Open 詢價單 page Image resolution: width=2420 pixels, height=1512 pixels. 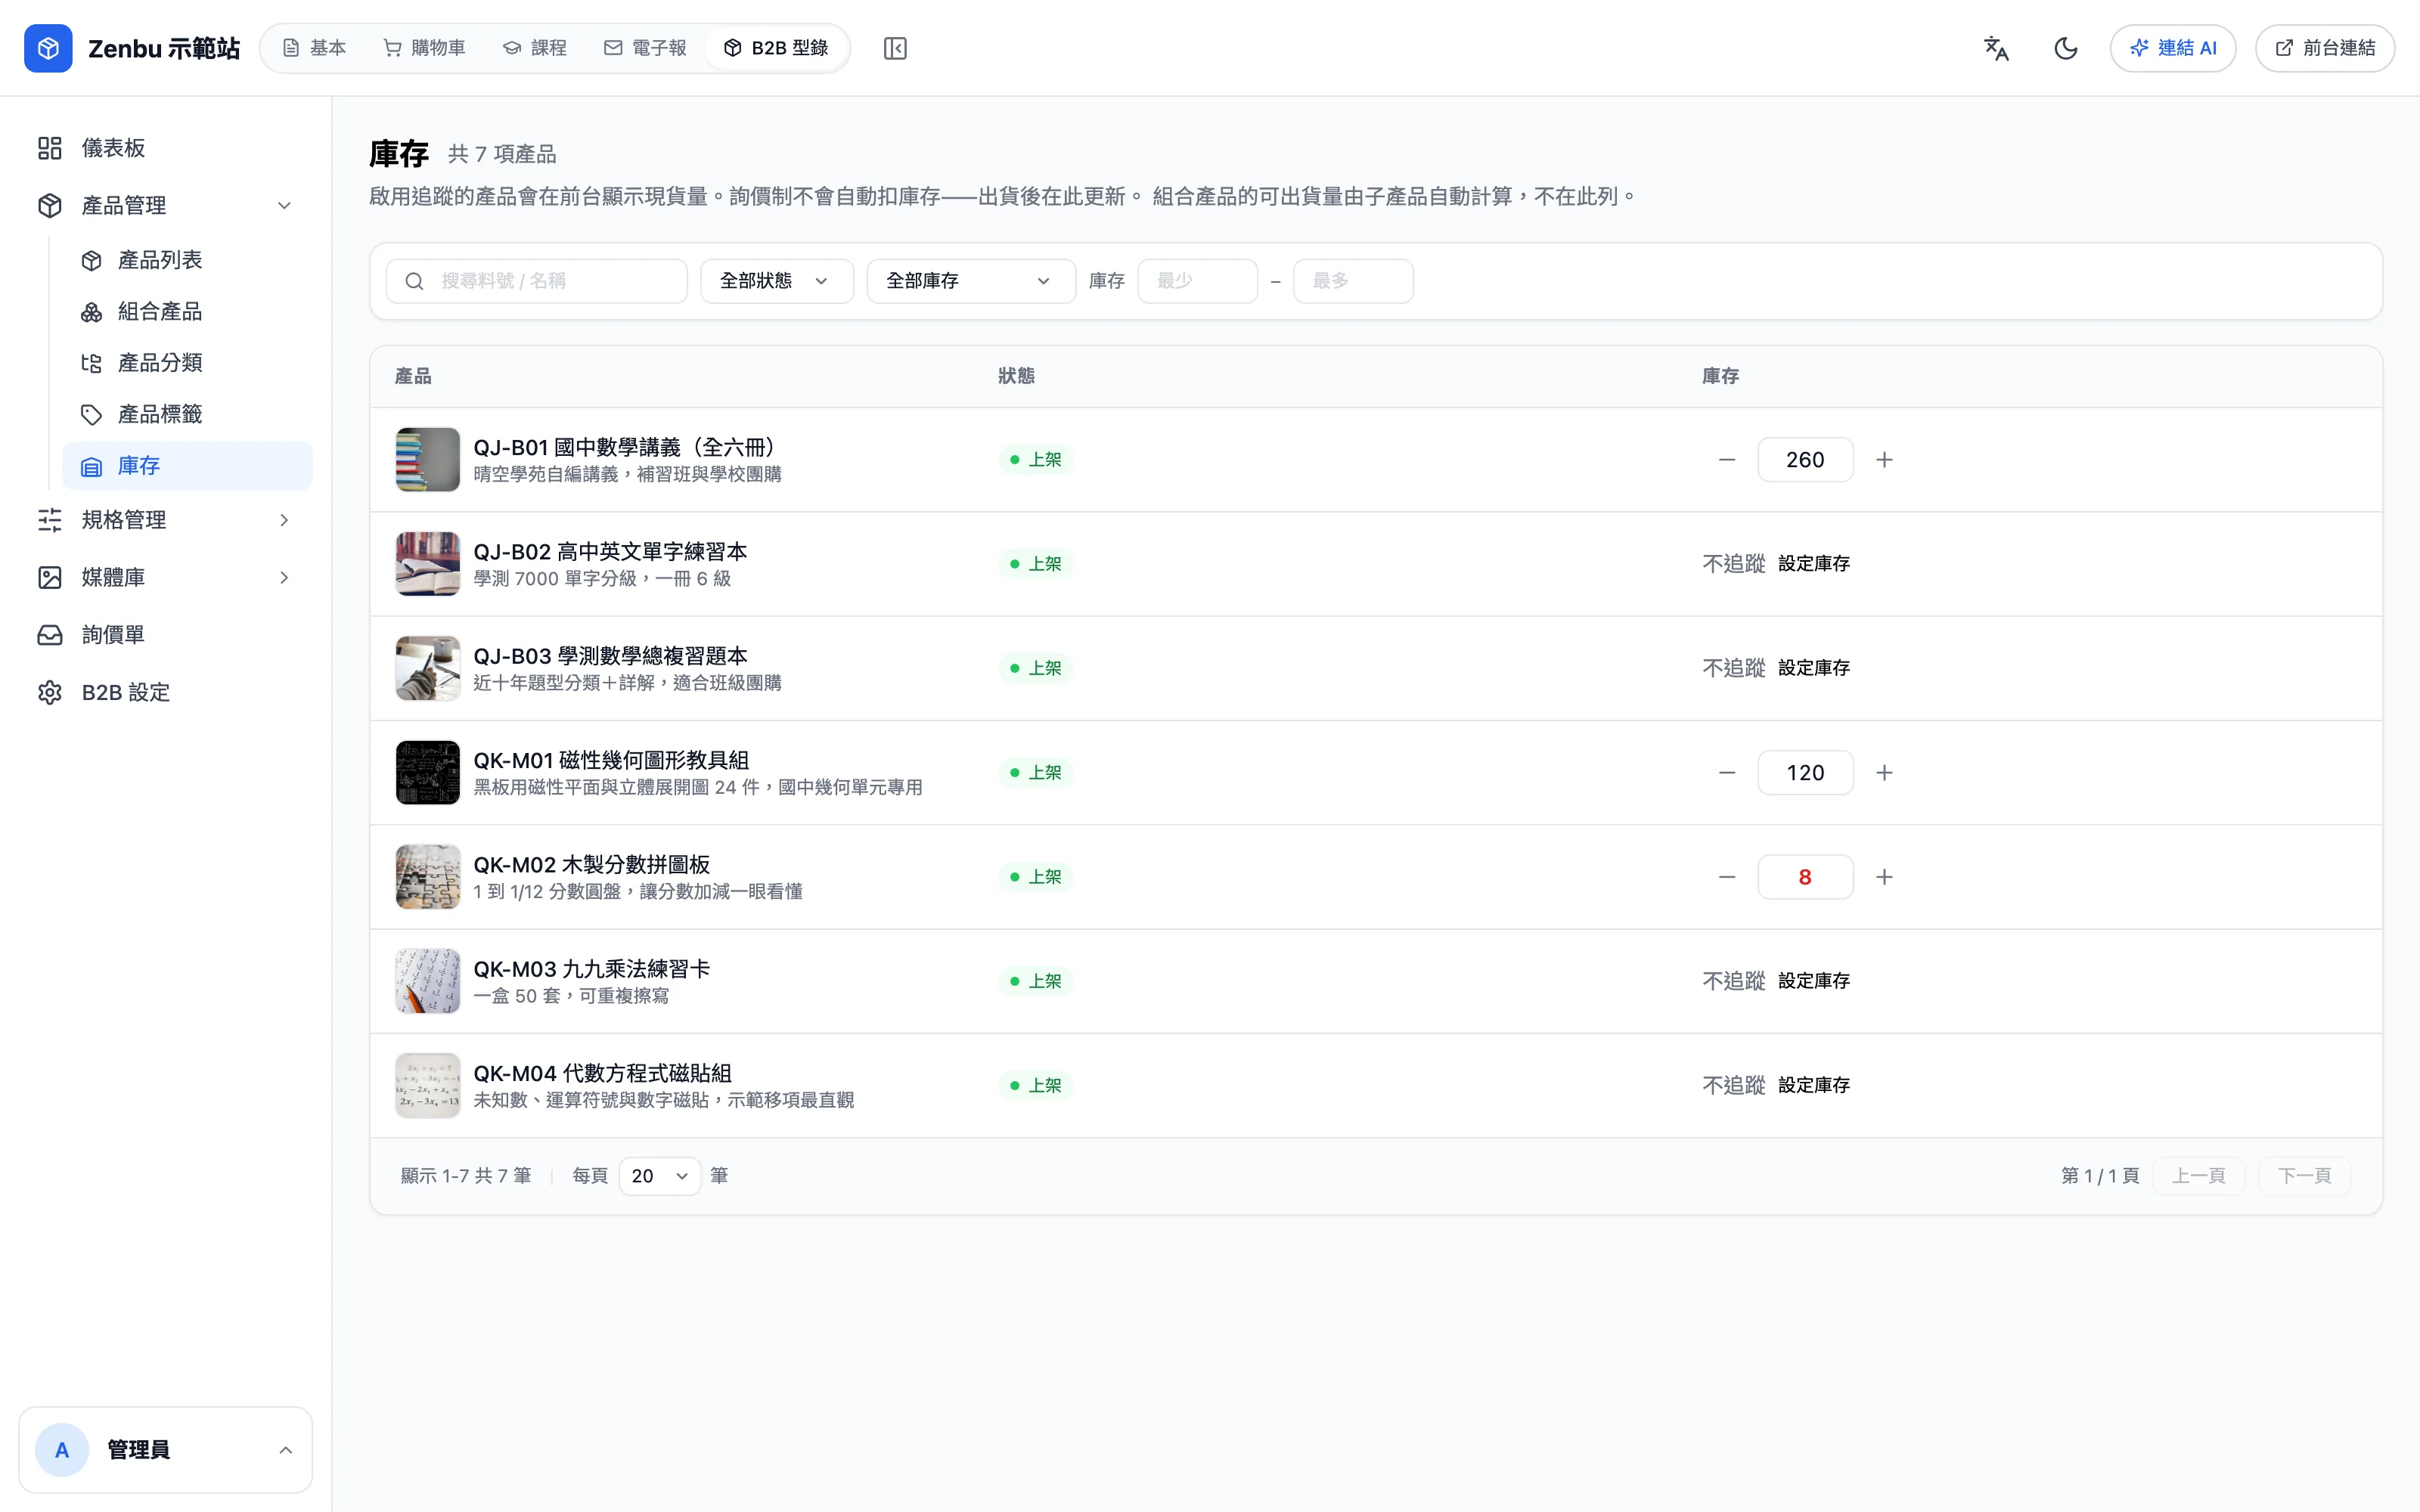pyautogui.click(x=166, y=635)
